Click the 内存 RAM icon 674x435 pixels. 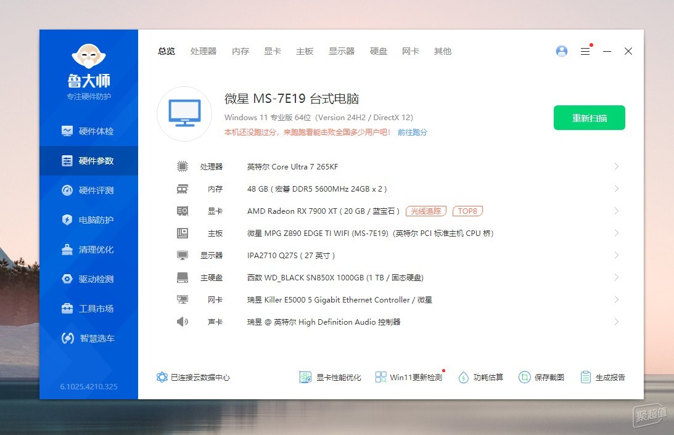pos(183,189)
